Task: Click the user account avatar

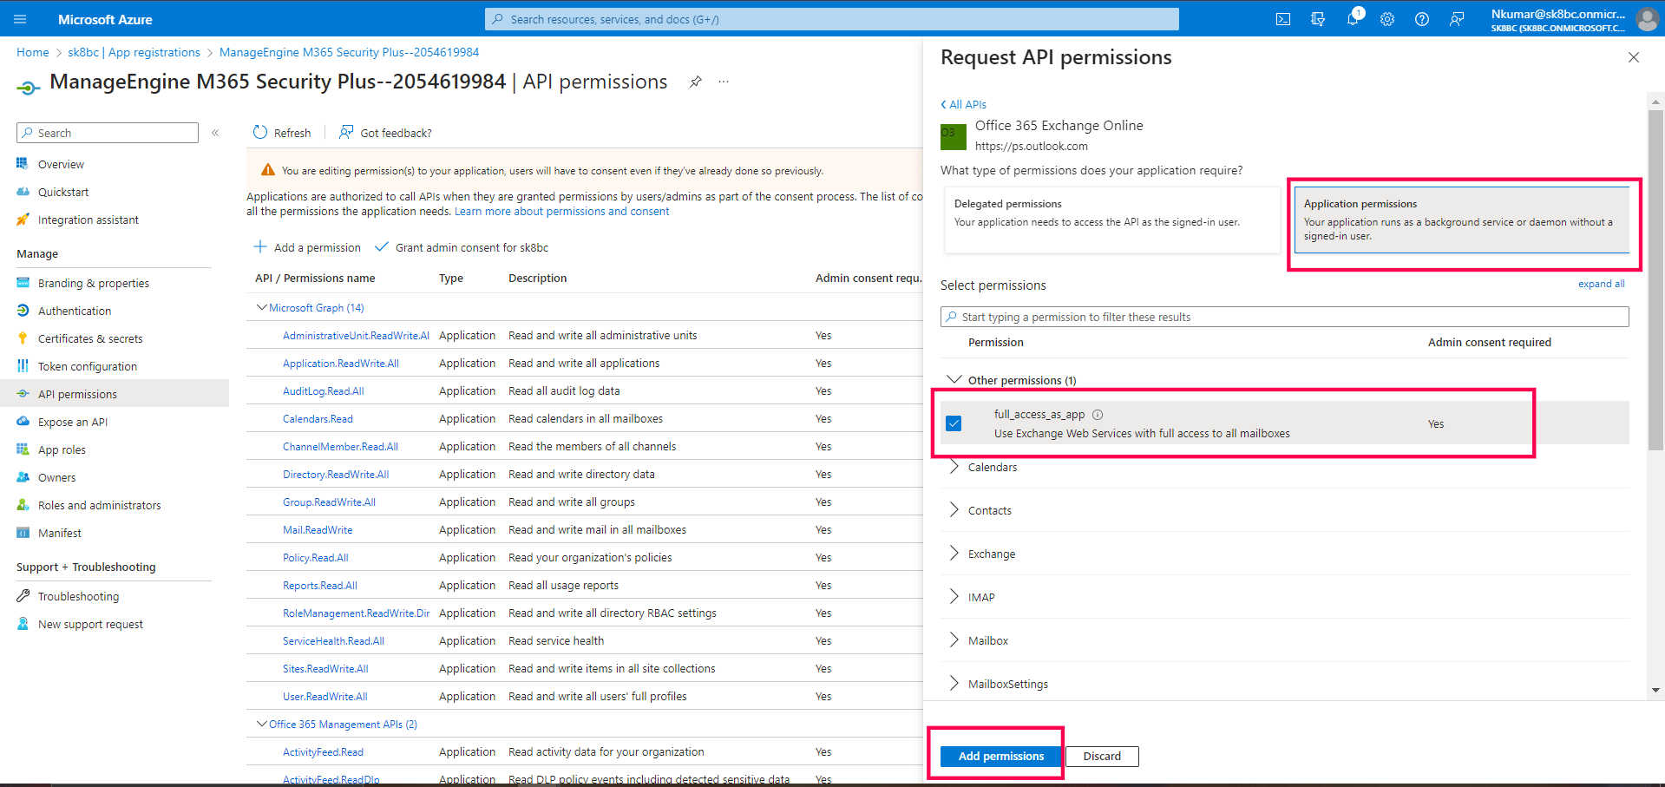Action: [1647, 19]
